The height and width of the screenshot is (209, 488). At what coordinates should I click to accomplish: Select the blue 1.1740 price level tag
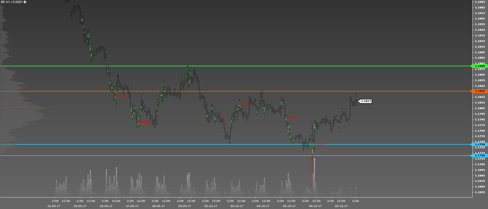click(x=479, y=144)
